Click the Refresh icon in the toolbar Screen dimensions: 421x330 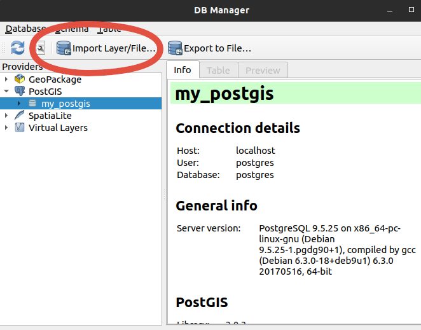pos(18,48)
